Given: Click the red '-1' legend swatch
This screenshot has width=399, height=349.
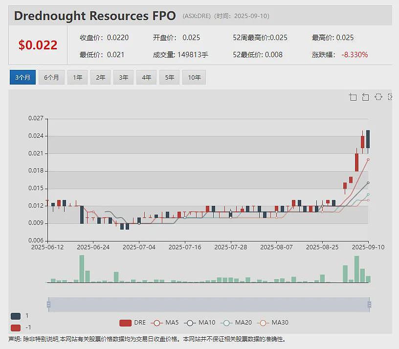Looking at the screenshot, I should 16,327.
